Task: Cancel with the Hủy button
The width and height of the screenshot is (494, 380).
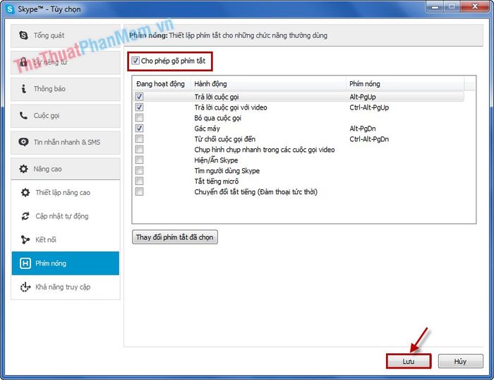Action: pos(460,362)
